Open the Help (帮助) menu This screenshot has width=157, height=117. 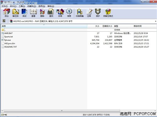[51, 6]
